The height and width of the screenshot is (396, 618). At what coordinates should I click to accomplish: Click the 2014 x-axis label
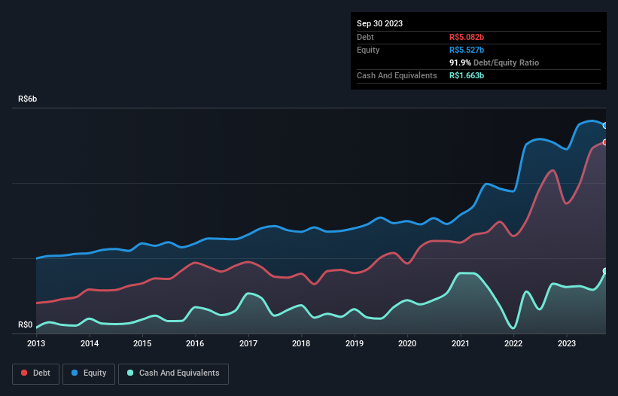pyautogui.click(x=90, y=343)
